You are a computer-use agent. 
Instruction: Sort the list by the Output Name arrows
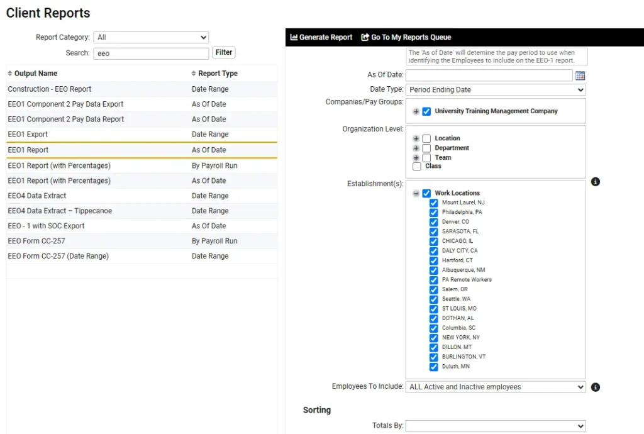[x=10, y=74]
